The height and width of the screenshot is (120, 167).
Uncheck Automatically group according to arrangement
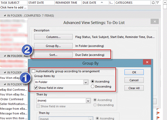click(34, 71)
